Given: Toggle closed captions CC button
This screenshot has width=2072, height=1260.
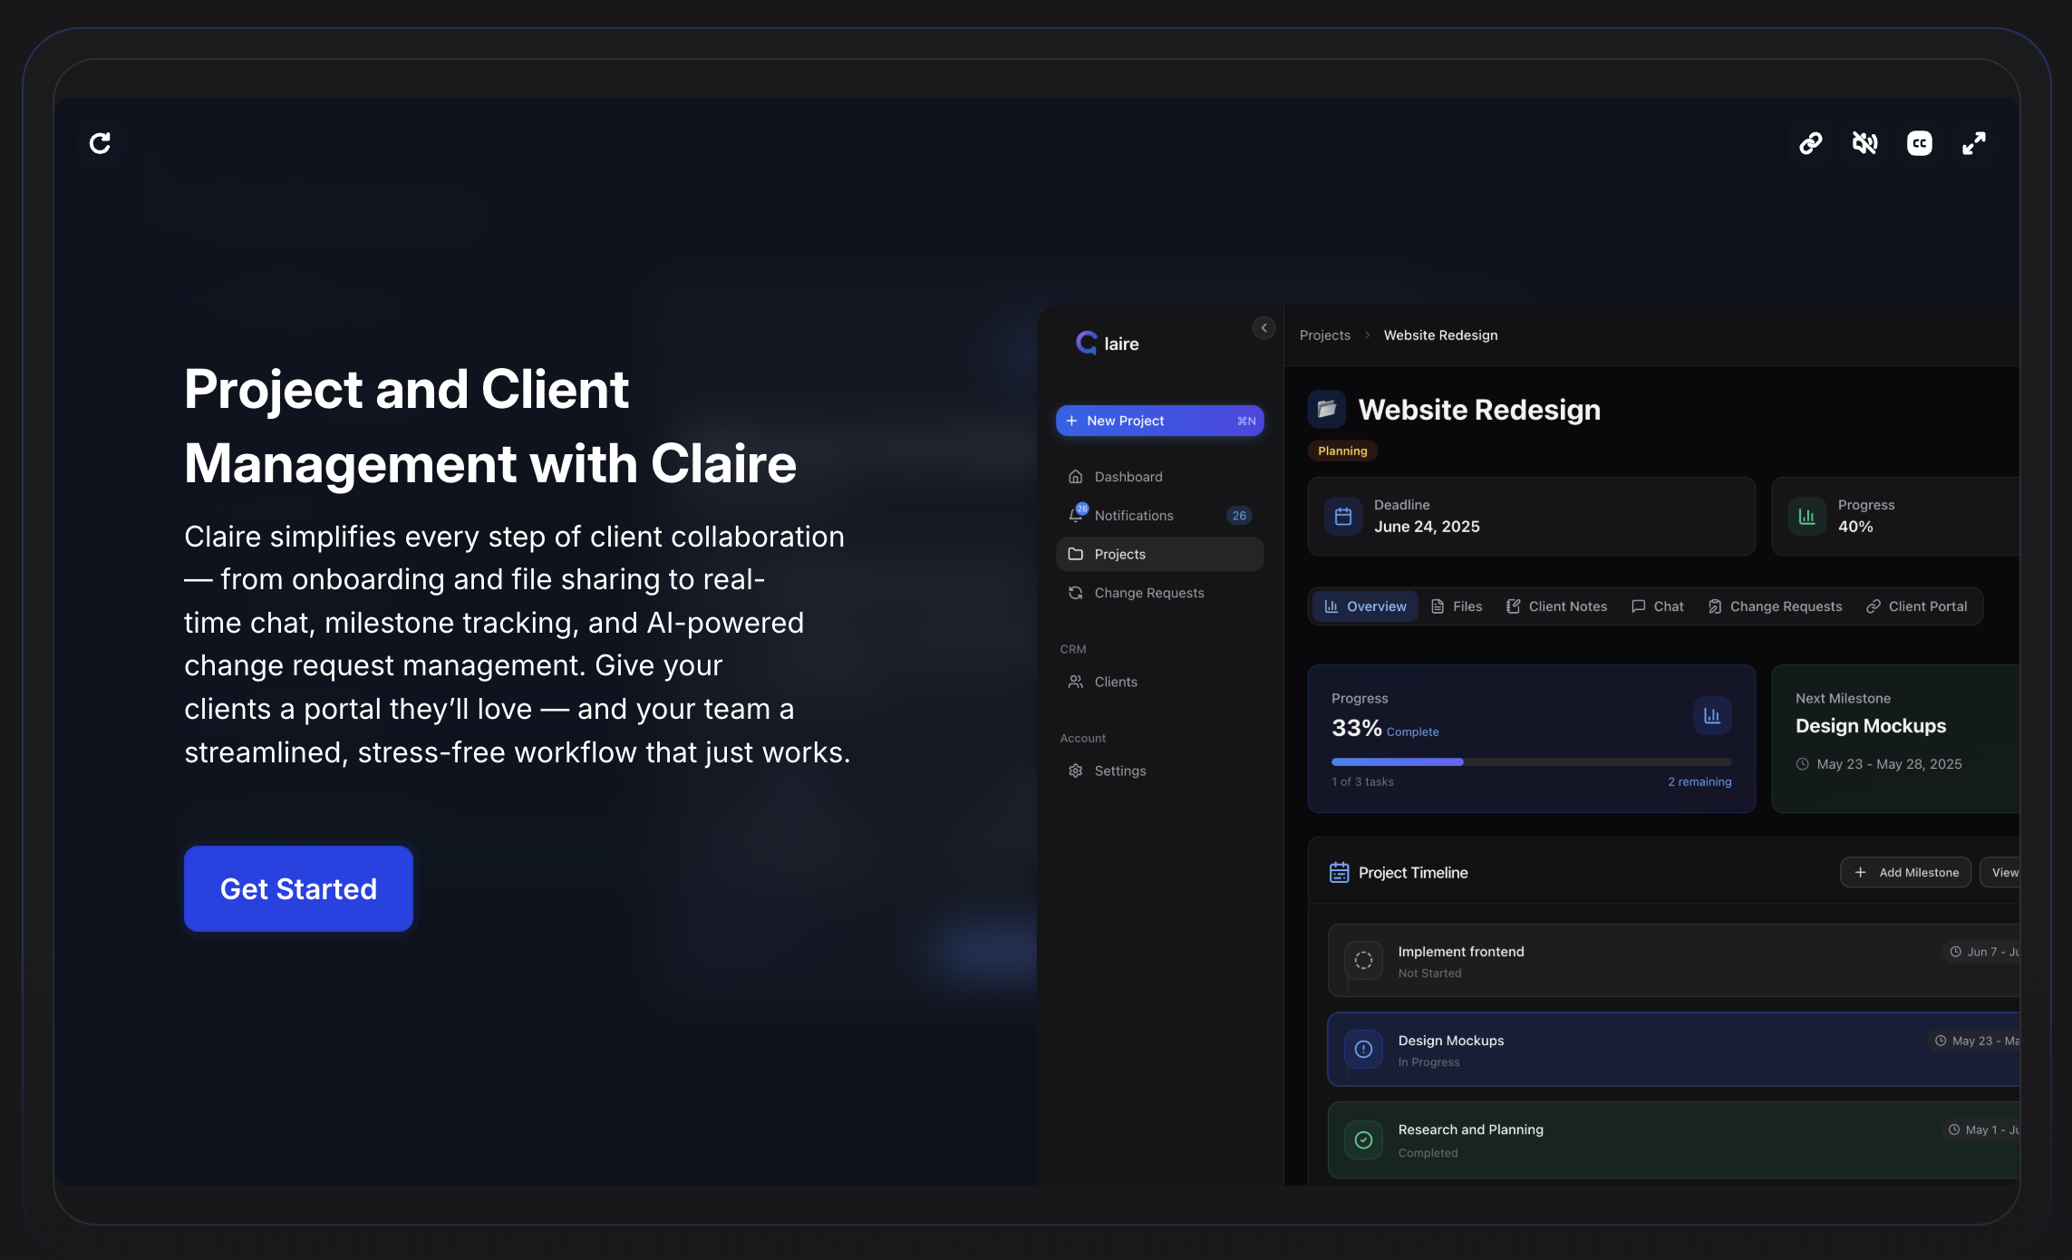Looking at the screenshot, I should tap(1919, 143).
